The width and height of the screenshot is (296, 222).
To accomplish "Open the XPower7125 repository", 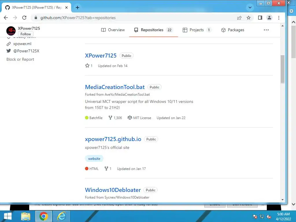I will (x=101, y=55).
